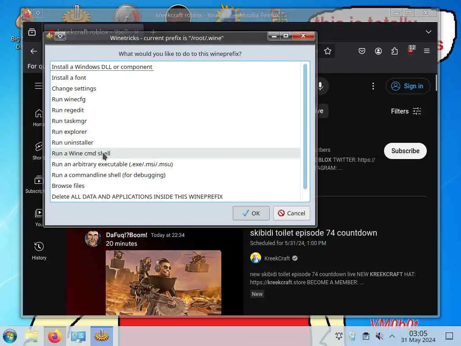Open Firefox extensions puzzle icon
The image size is (461, 346).
pyautogui.click(x=394, y=51)
